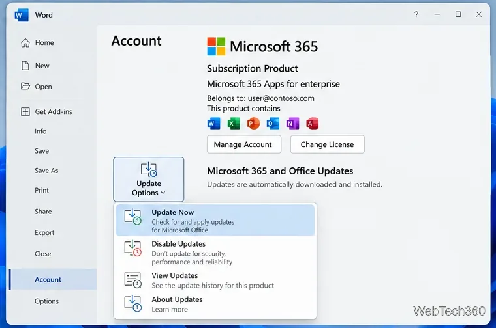Click the 'Microsoft 365 and Office Updates' heading
The width and height of the screenshot is (496, 328).
point(280,171)
